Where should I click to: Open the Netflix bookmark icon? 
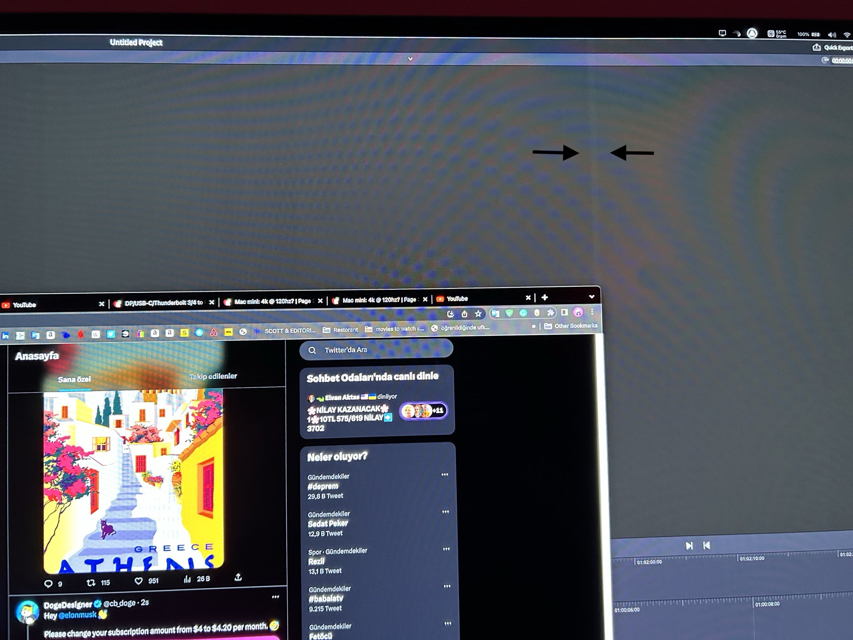coord(81,335)
